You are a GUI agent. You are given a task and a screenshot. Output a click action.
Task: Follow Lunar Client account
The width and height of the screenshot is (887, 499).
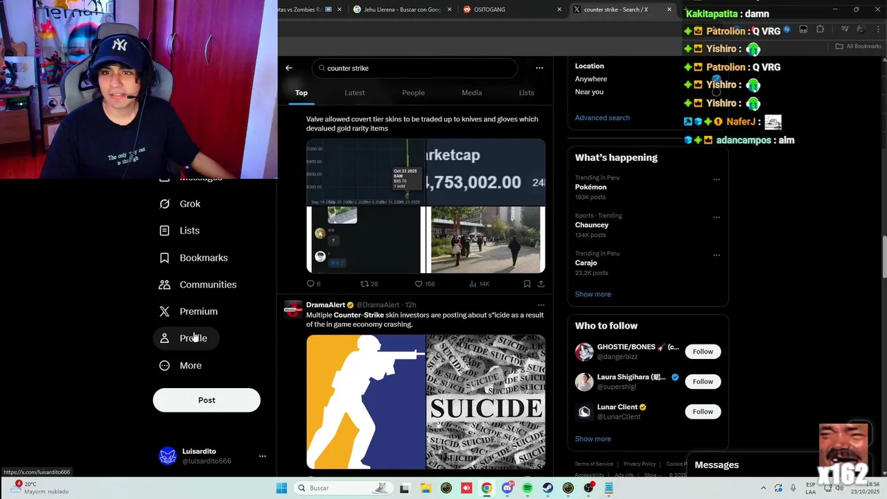[703, 412]
